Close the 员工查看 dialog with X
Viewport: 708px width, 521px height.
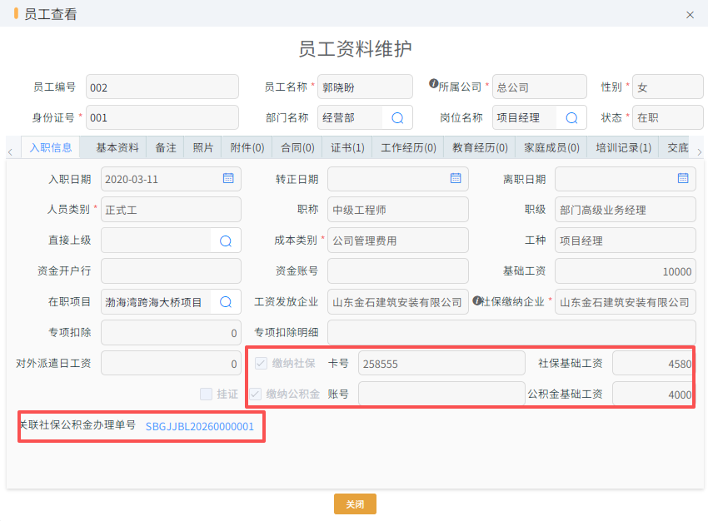pyautogui.click(x=690, y=15)
